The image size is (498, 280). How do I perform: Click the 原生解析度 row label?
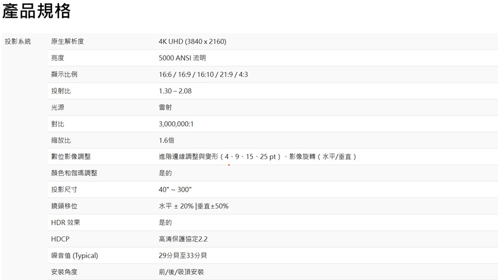pos(67,41)
